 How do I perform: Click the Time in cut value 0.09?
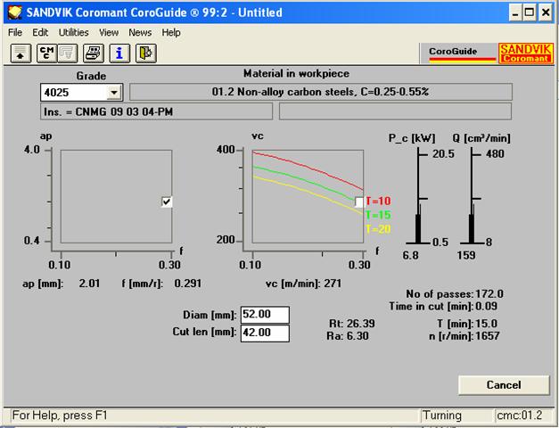pos(486,306)
